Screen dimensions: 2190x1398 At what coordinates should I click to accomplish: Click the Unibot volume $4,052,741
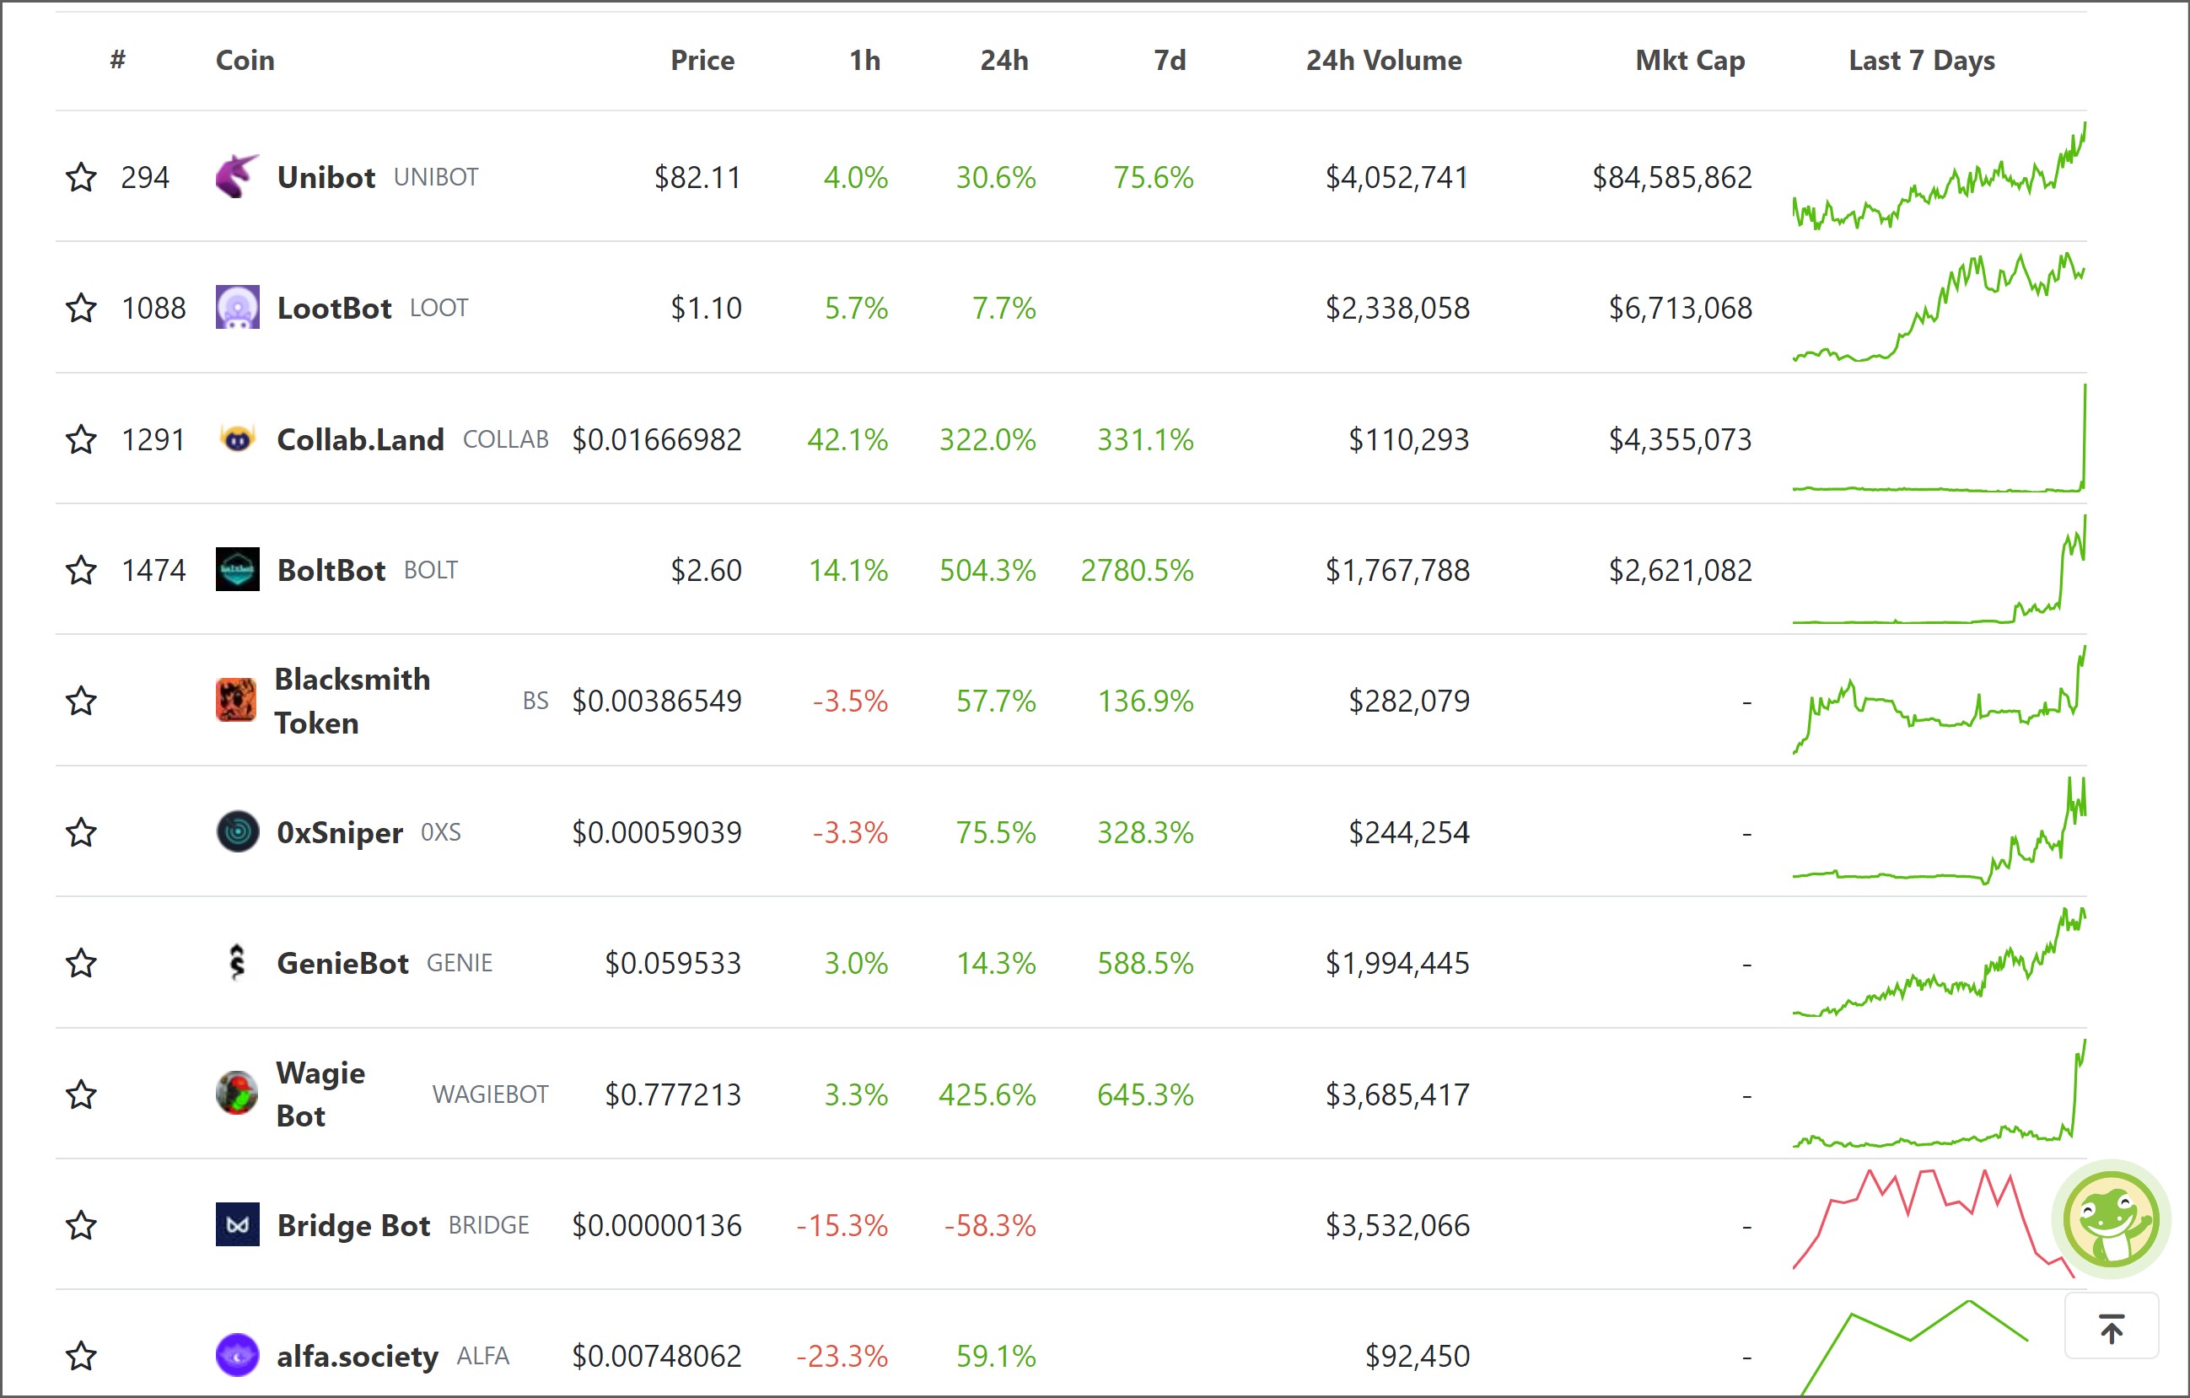(1397, 176)
